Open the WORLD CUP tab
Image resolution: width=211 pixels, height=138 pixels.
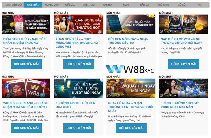[51, 5]
